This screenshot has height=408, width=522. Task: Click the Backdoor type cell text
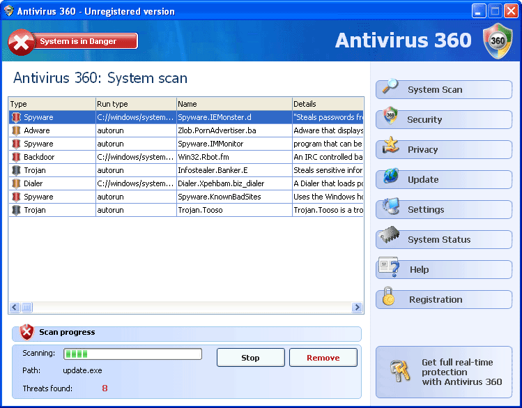coord(39,157)
